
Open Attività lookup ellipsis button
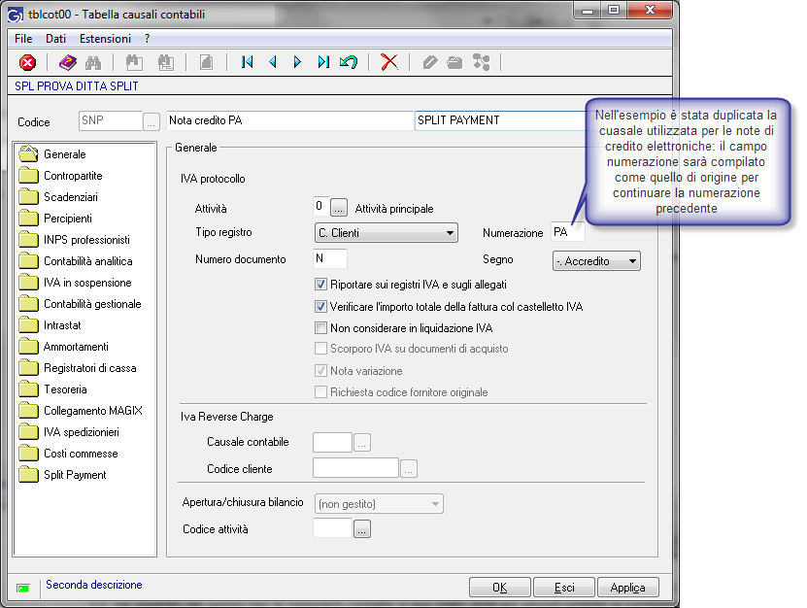click(339, 208)
